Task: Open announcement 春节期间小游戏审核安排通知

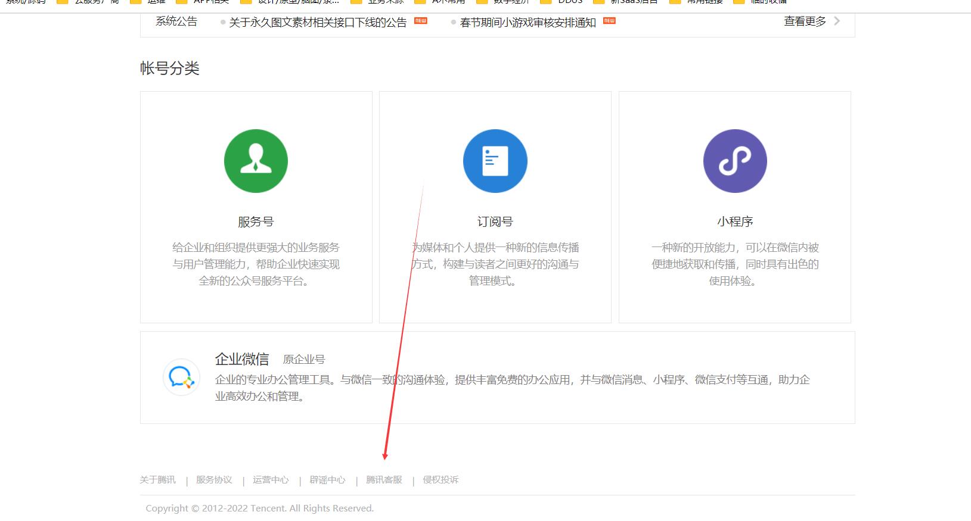Action: coord(528,23)
